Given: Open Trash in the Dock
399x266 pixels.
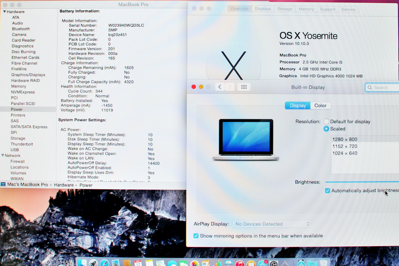Looking at the screenshot, I should (324, 263).
